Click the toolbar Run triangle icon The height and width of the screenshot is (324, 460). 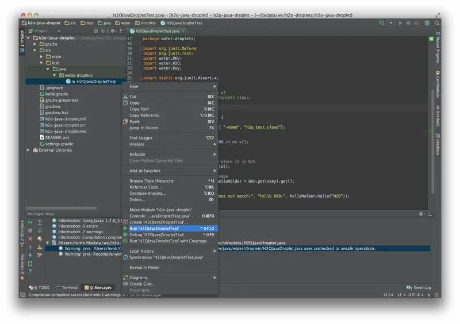[400, 23]
